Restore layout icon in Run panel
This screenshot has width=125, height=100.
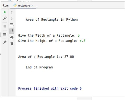5,34
